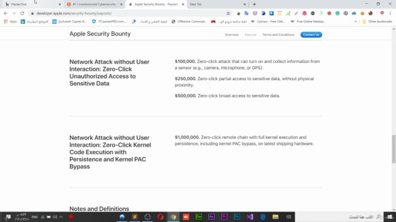The image size is (396, 222).
Task: Open Sublime Text from taskbar
Action: (x=135, y=216)
